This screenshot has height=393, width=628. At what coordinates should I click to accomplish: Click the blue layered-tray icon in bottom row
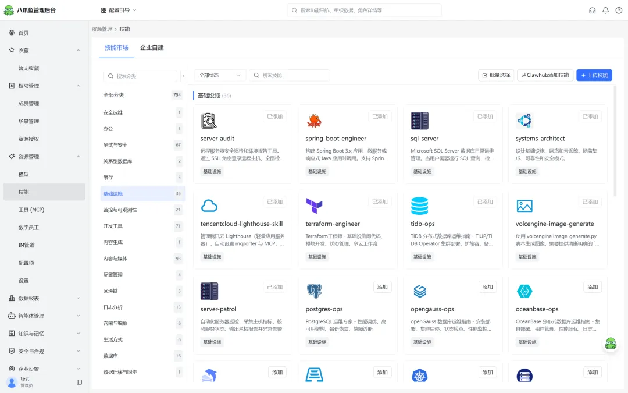point(314,375)
